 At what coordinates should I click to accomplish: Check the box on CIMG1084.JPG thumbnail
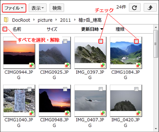[x=136, y=41]
